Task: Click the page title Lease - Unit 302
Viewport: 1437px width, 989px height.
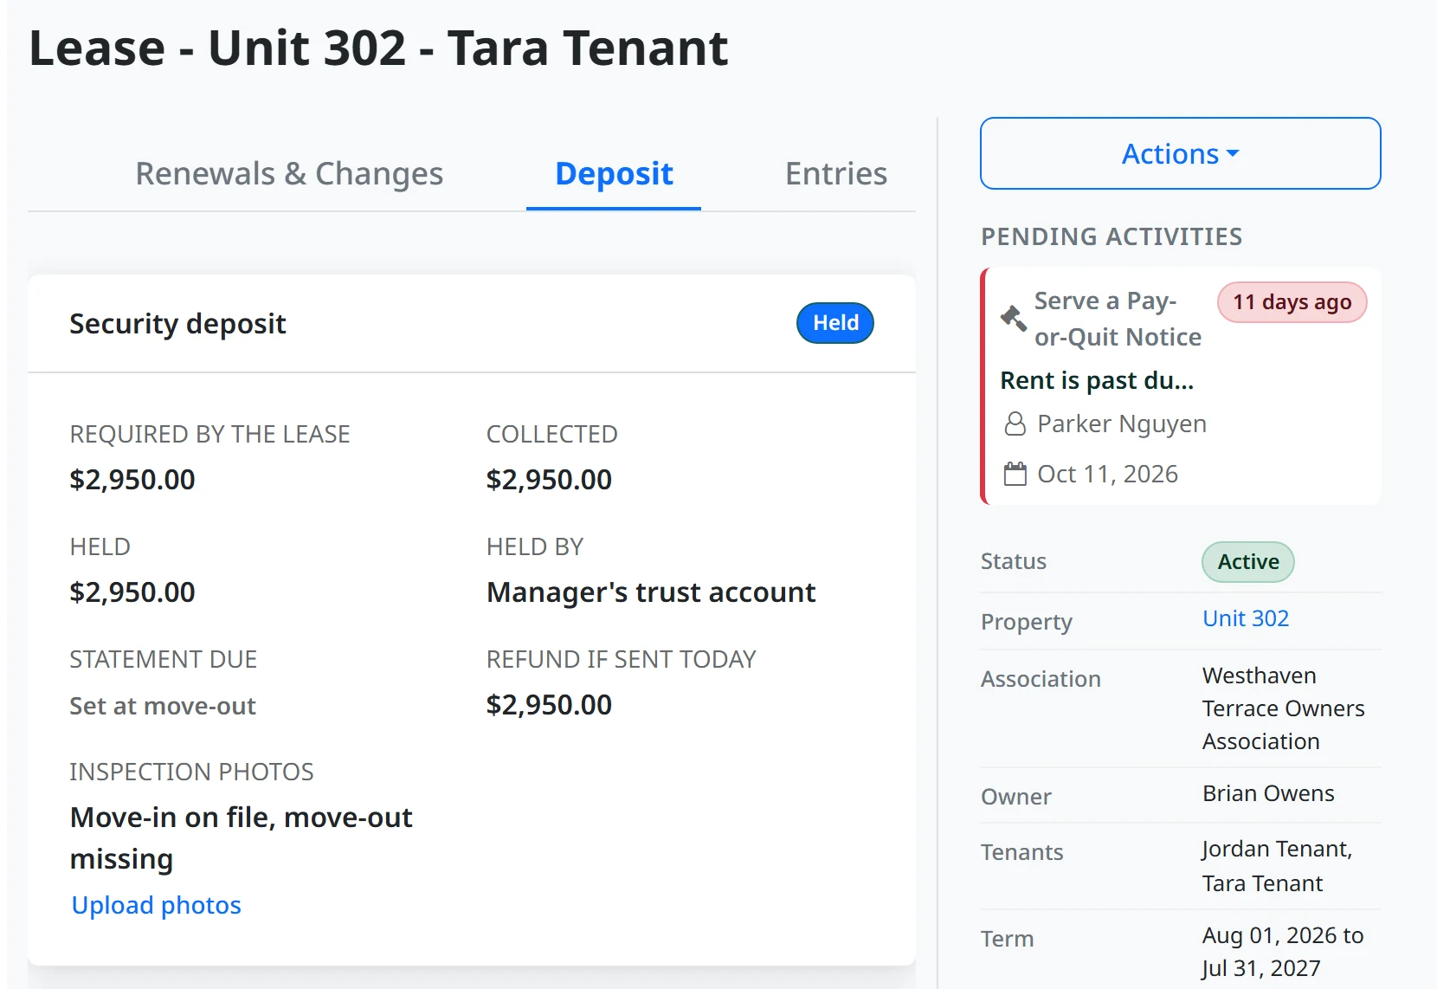Action: click(379, 48)
